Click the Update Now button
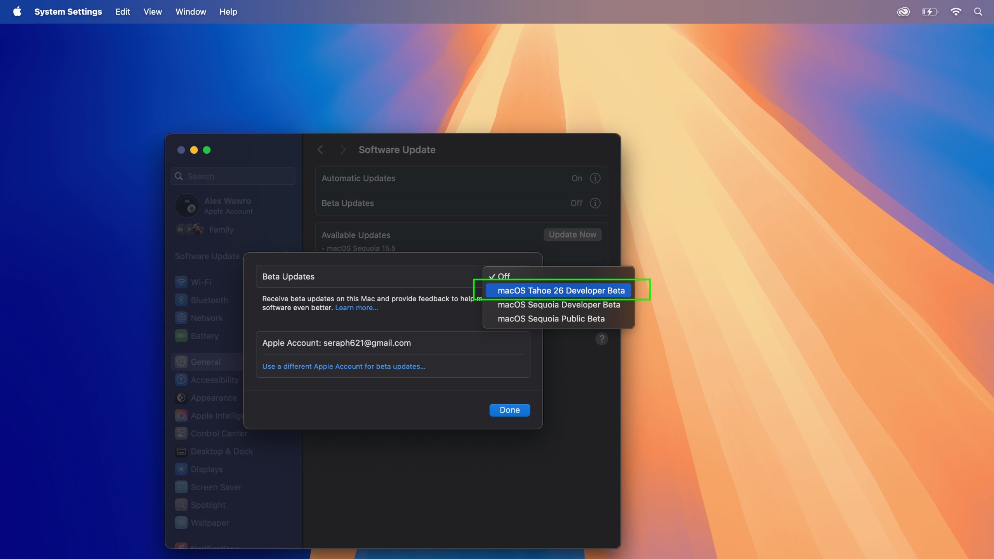 (x=572, y=234)
